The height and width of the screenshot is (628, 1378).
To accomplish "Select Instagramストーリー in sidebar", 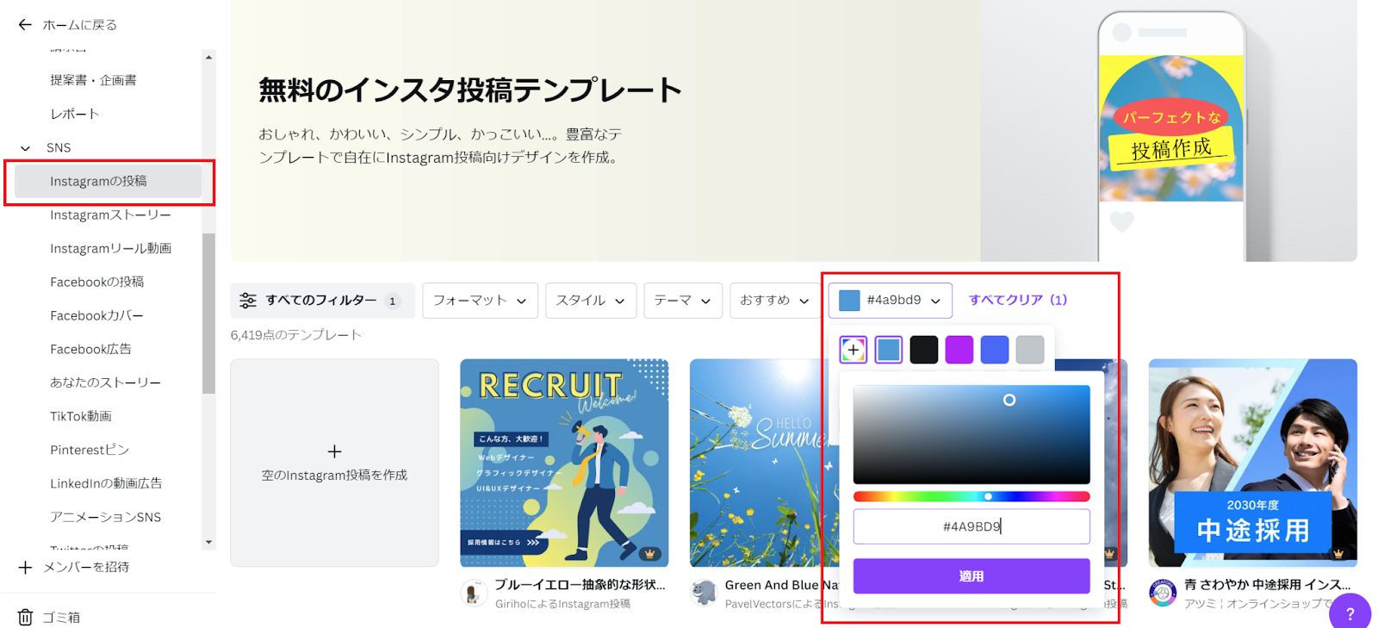I will (110, 215).
